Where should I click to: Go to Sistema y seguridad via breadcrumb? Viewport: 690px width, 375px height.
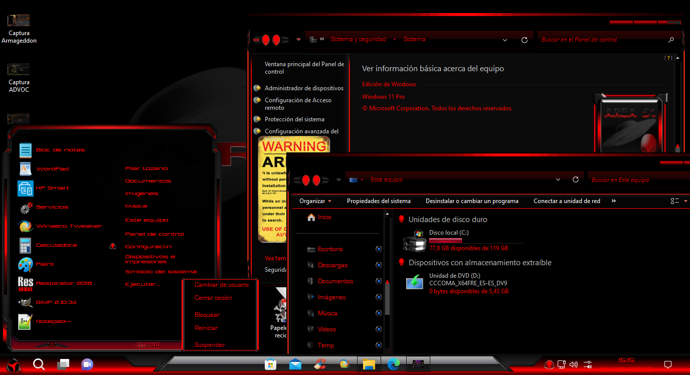[x=358, y=39]
